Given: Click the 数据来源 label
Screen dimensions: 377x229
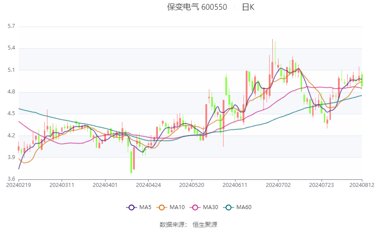Looking at the screenshot, I should click(172, 225).
